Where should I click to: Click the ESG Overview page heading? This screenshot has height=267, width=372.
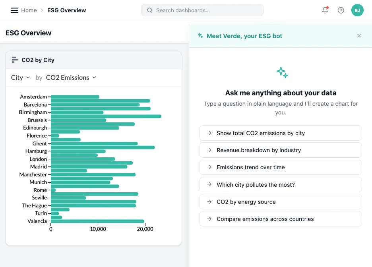click(29, 33)
